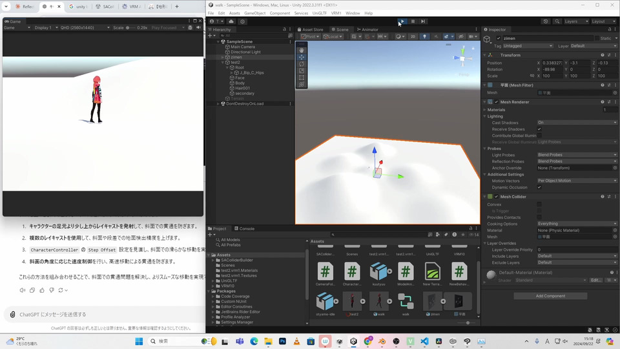Expand the Materials section
This screenshot has height=349, width=620.
[485, 110]
